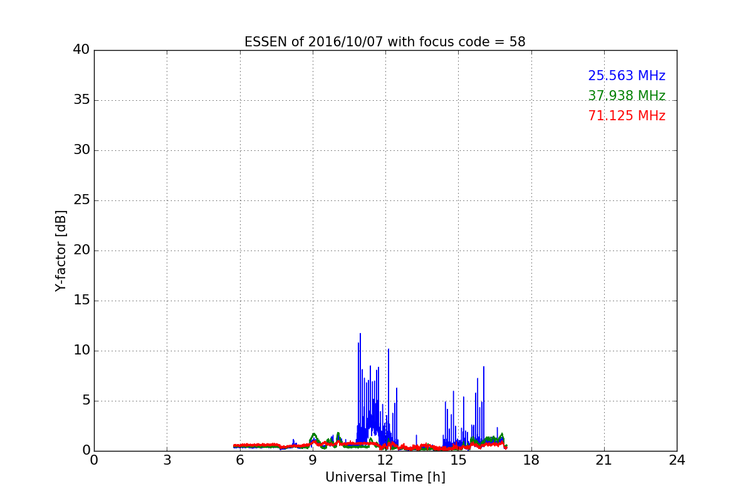
Task: Click the x-axis tick label 21
Action: (x=604, y=460)
